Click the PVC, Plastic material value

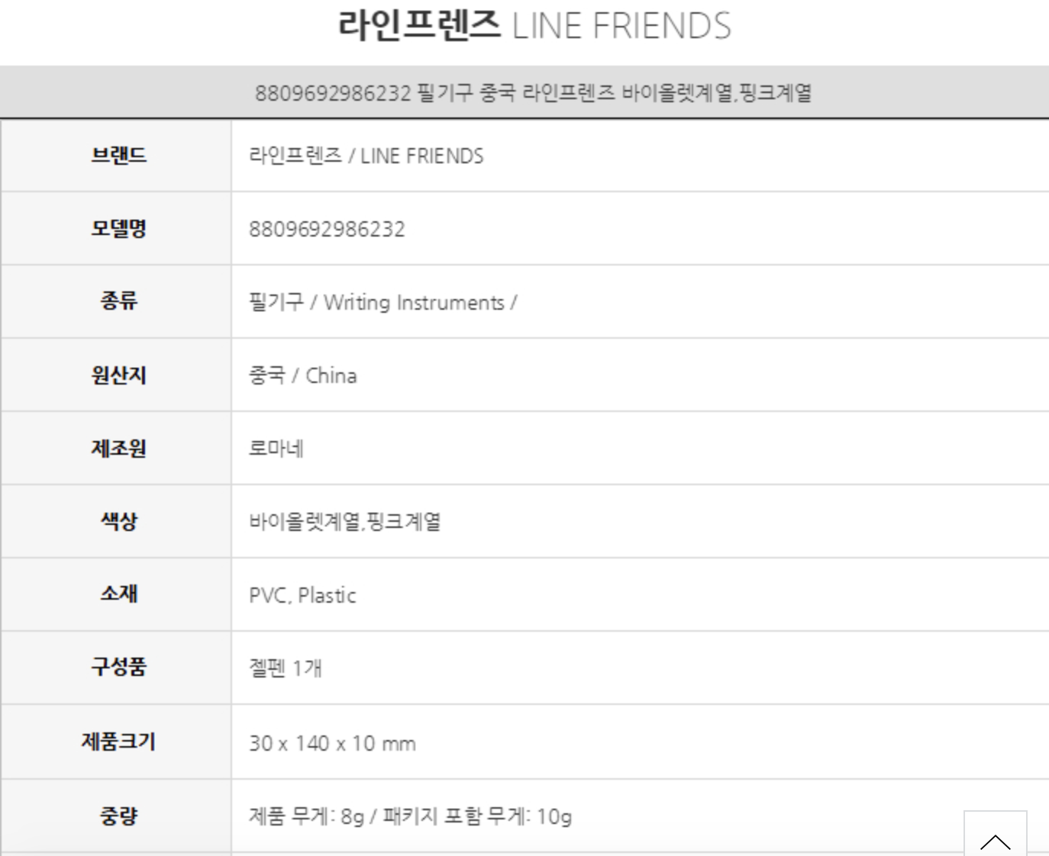click(x=302, y=595)
